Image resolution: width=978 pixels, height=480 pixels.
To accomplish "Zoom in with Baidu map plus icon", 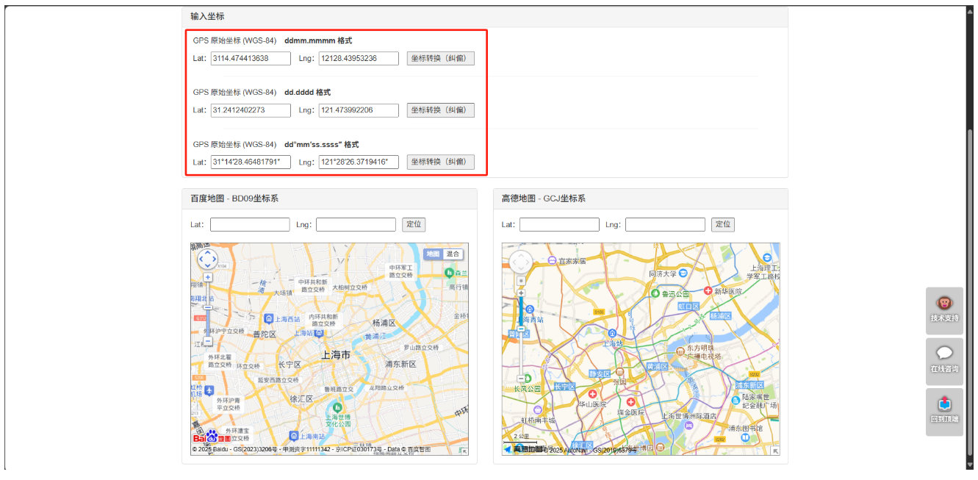I will (x=206, y=277).
